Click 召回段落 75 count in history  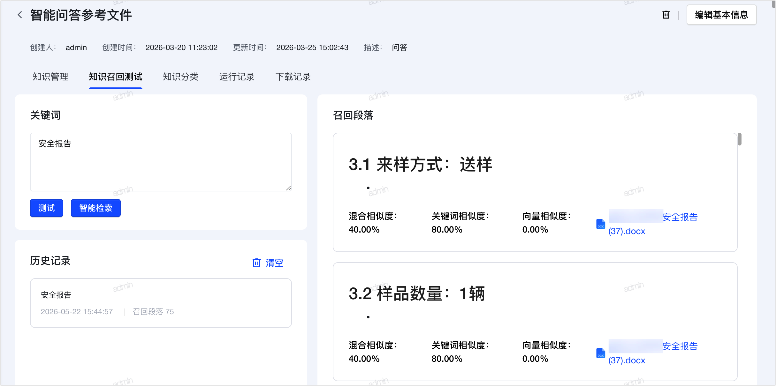[x=153, y=312]
